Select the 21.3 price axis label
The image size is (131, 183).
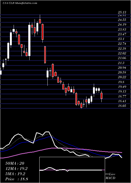[121, 63]
